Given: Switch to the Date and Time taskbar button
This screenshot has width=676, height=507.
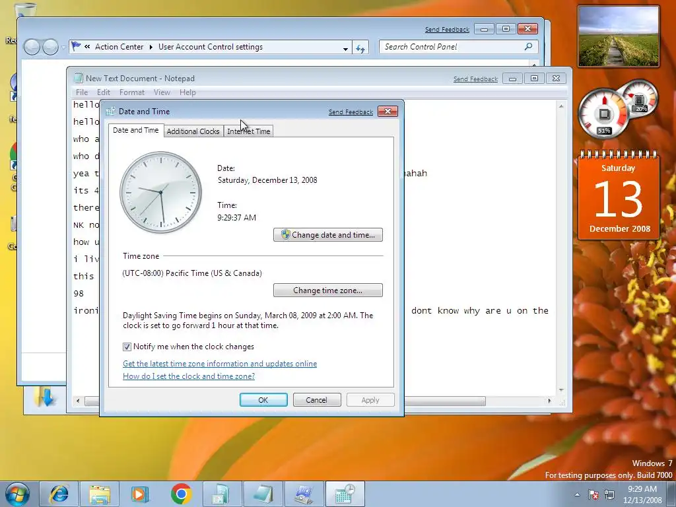Looking at the screenshot, I should tap(345, 494).
